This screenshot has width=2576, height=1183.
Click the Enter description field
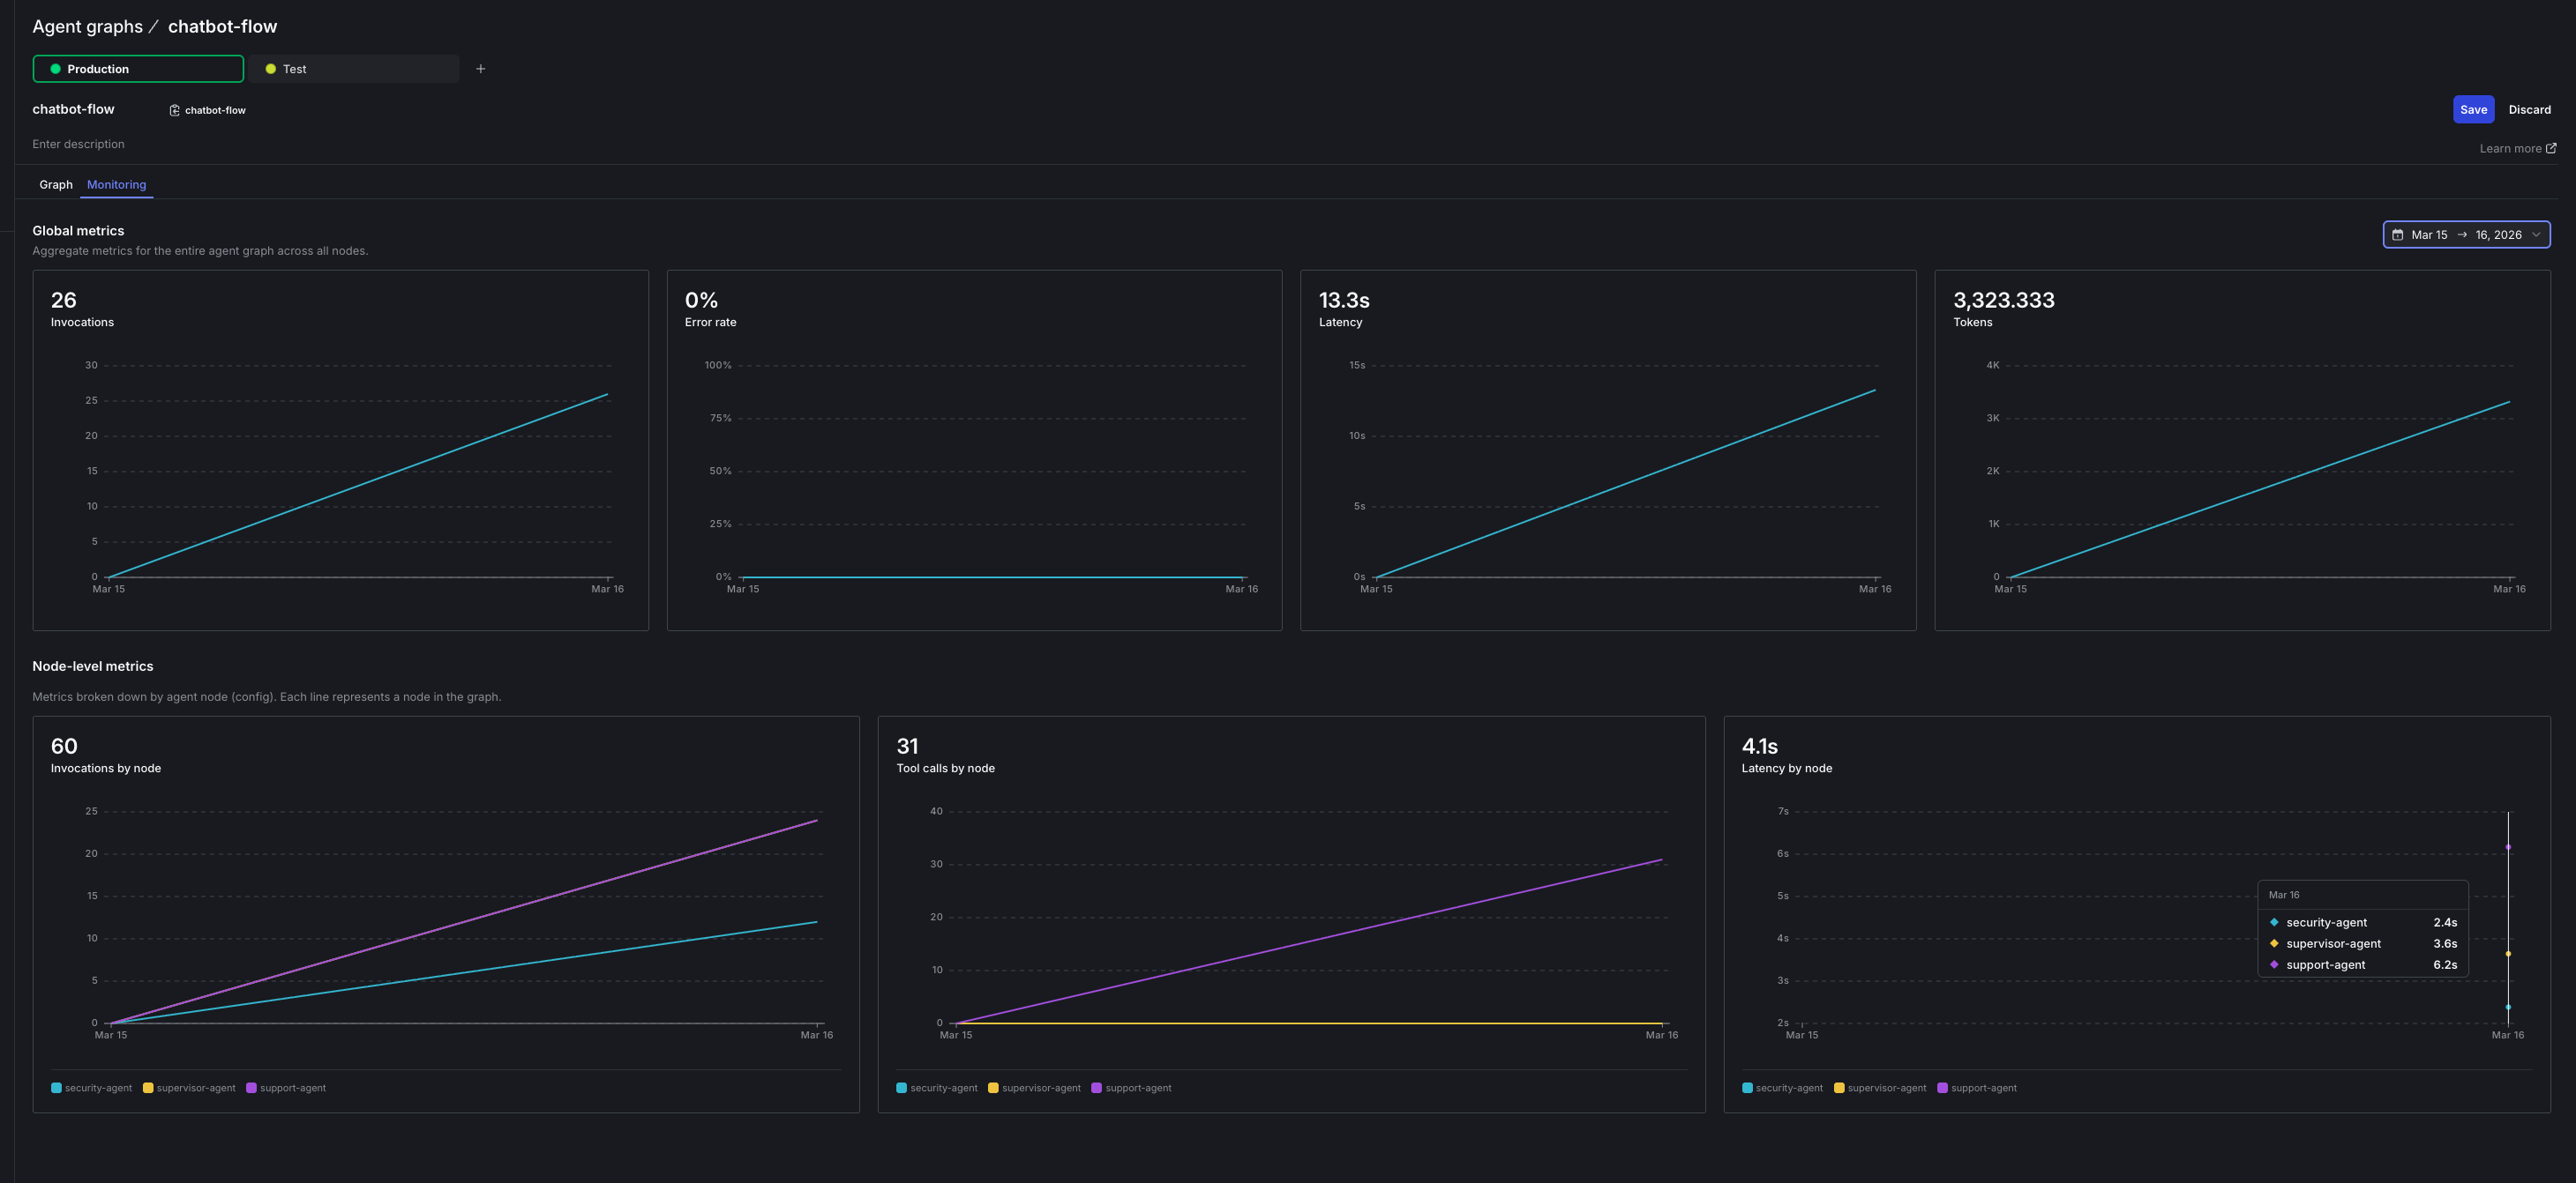click(x=78, y=143)
